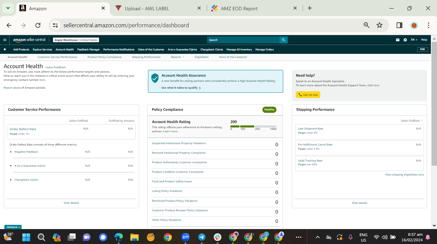Image resolution: width=437 pixels, height=244 pixels.
Task: Open the messages envelope icon
Action: 398,40
